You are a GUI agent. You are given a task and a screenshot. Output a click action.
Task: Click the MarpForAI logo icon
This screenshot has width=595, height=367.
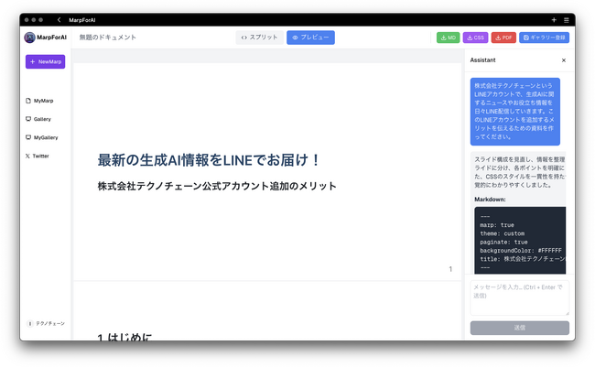pos(29,38)
